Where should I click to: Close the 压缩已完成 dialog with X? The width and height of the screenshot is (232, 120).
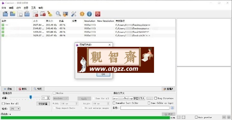[x=110, y=45]
